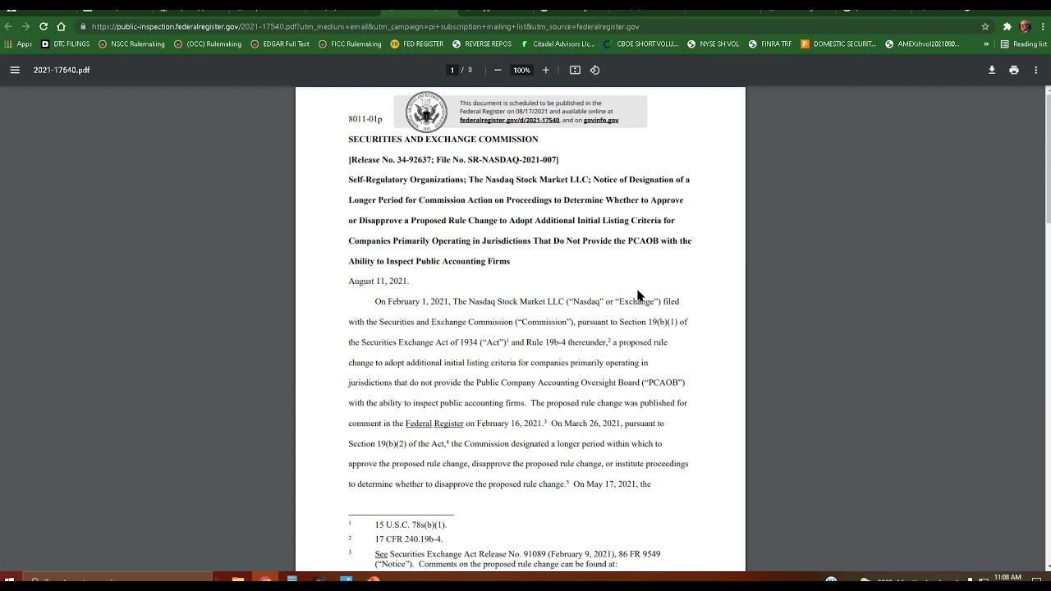This screenshot has height=591, width=1051.
Task: Click the zoom out minus icon
Action: pos(498,70)
